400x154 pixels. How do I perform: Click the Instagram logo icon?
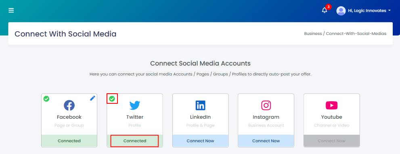coord(266,105)
